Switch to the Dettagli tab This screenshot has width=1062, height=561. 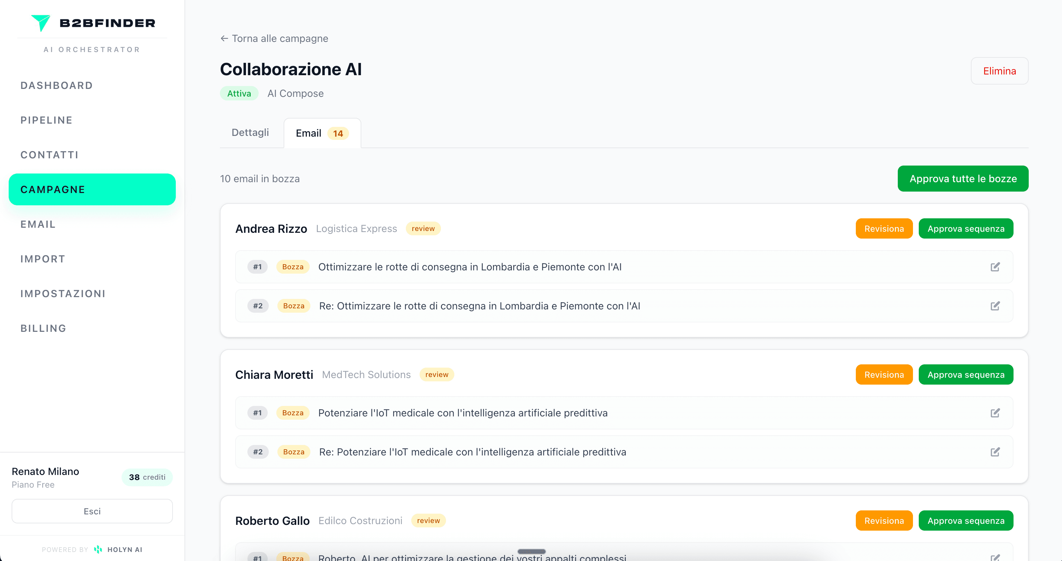point(250,133)
